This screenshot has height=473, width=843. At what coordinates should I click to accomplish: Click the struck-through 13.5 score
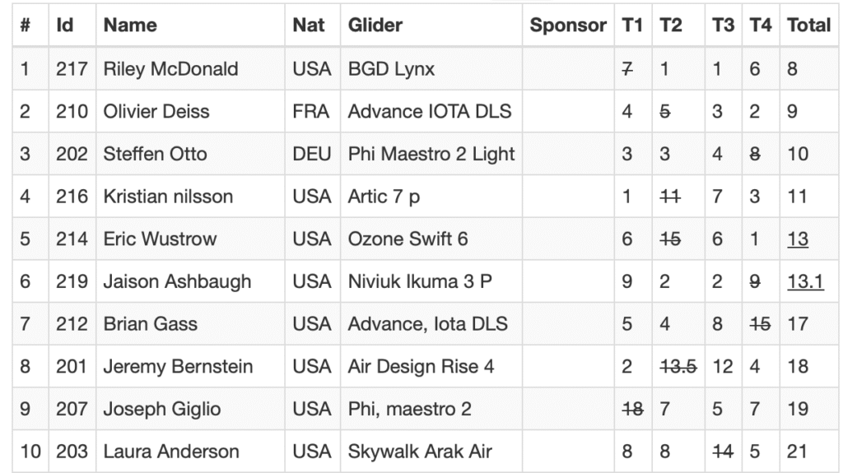click(x=678, y=367)
